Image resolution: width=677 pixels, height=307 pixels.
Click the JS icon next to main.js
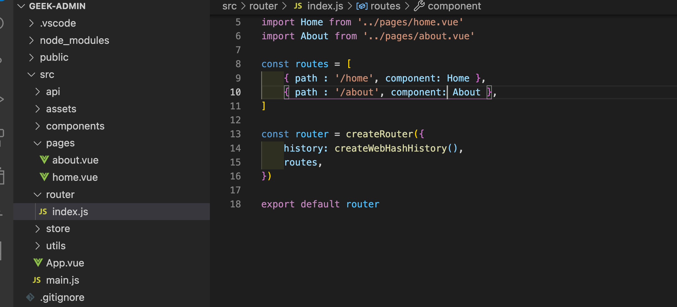click(36, 280)
